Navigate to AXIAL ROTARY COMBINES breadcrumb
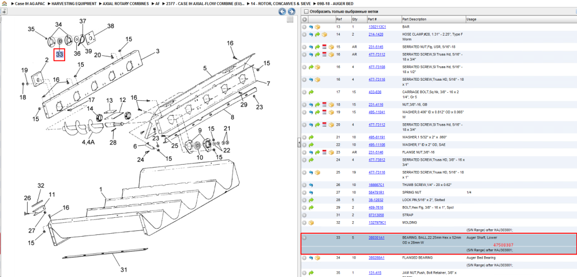577x277 pixels. [126, 3]
